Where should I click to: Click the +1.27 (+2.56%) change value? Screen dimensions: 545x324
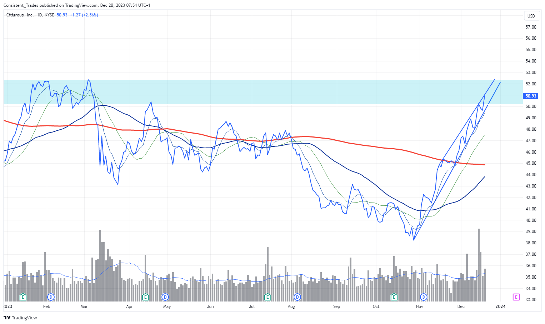click(84, 15)
